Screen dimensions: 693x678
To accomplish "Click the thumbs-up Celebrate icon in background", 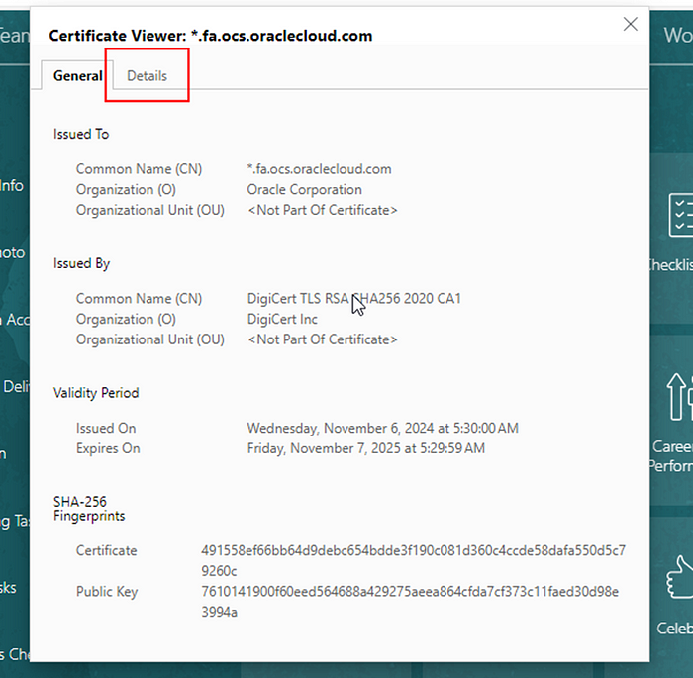I will tap(680, 577).
